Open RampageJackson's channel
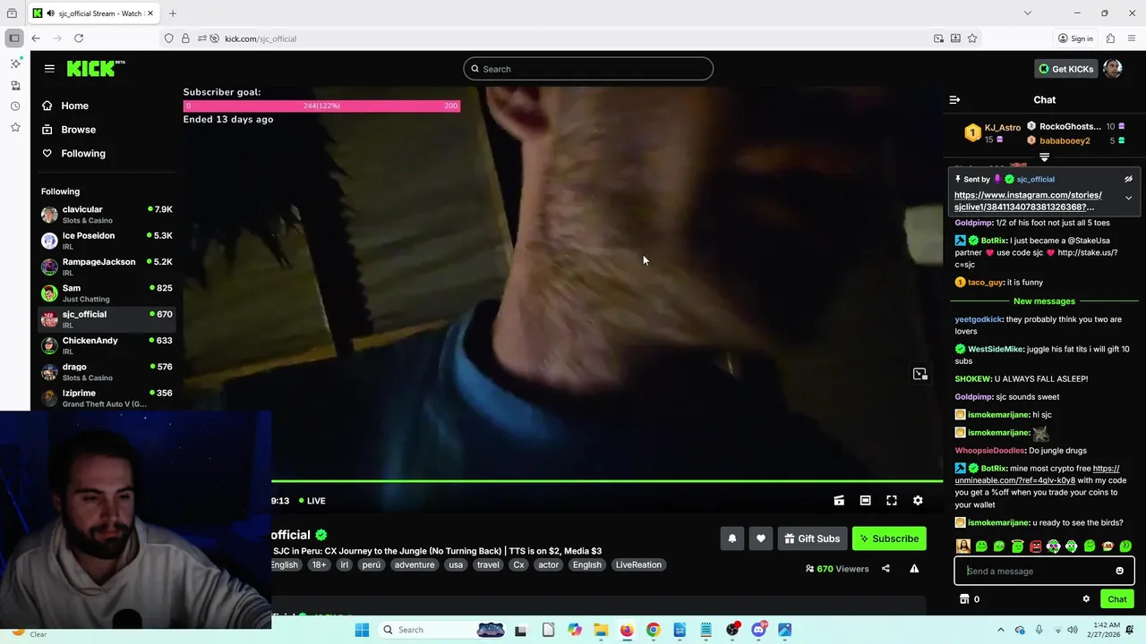 [107, 267]
